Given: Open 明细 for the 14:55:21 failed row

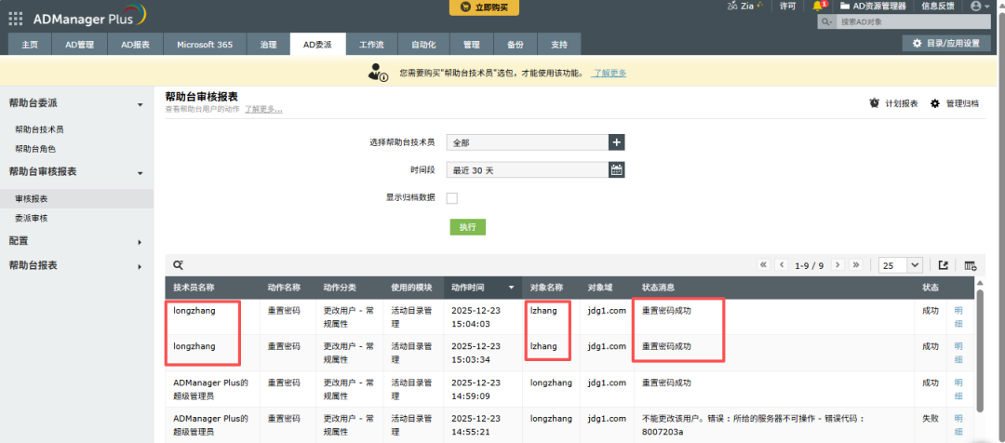Looking at the screenshot, I should point(958,424).
